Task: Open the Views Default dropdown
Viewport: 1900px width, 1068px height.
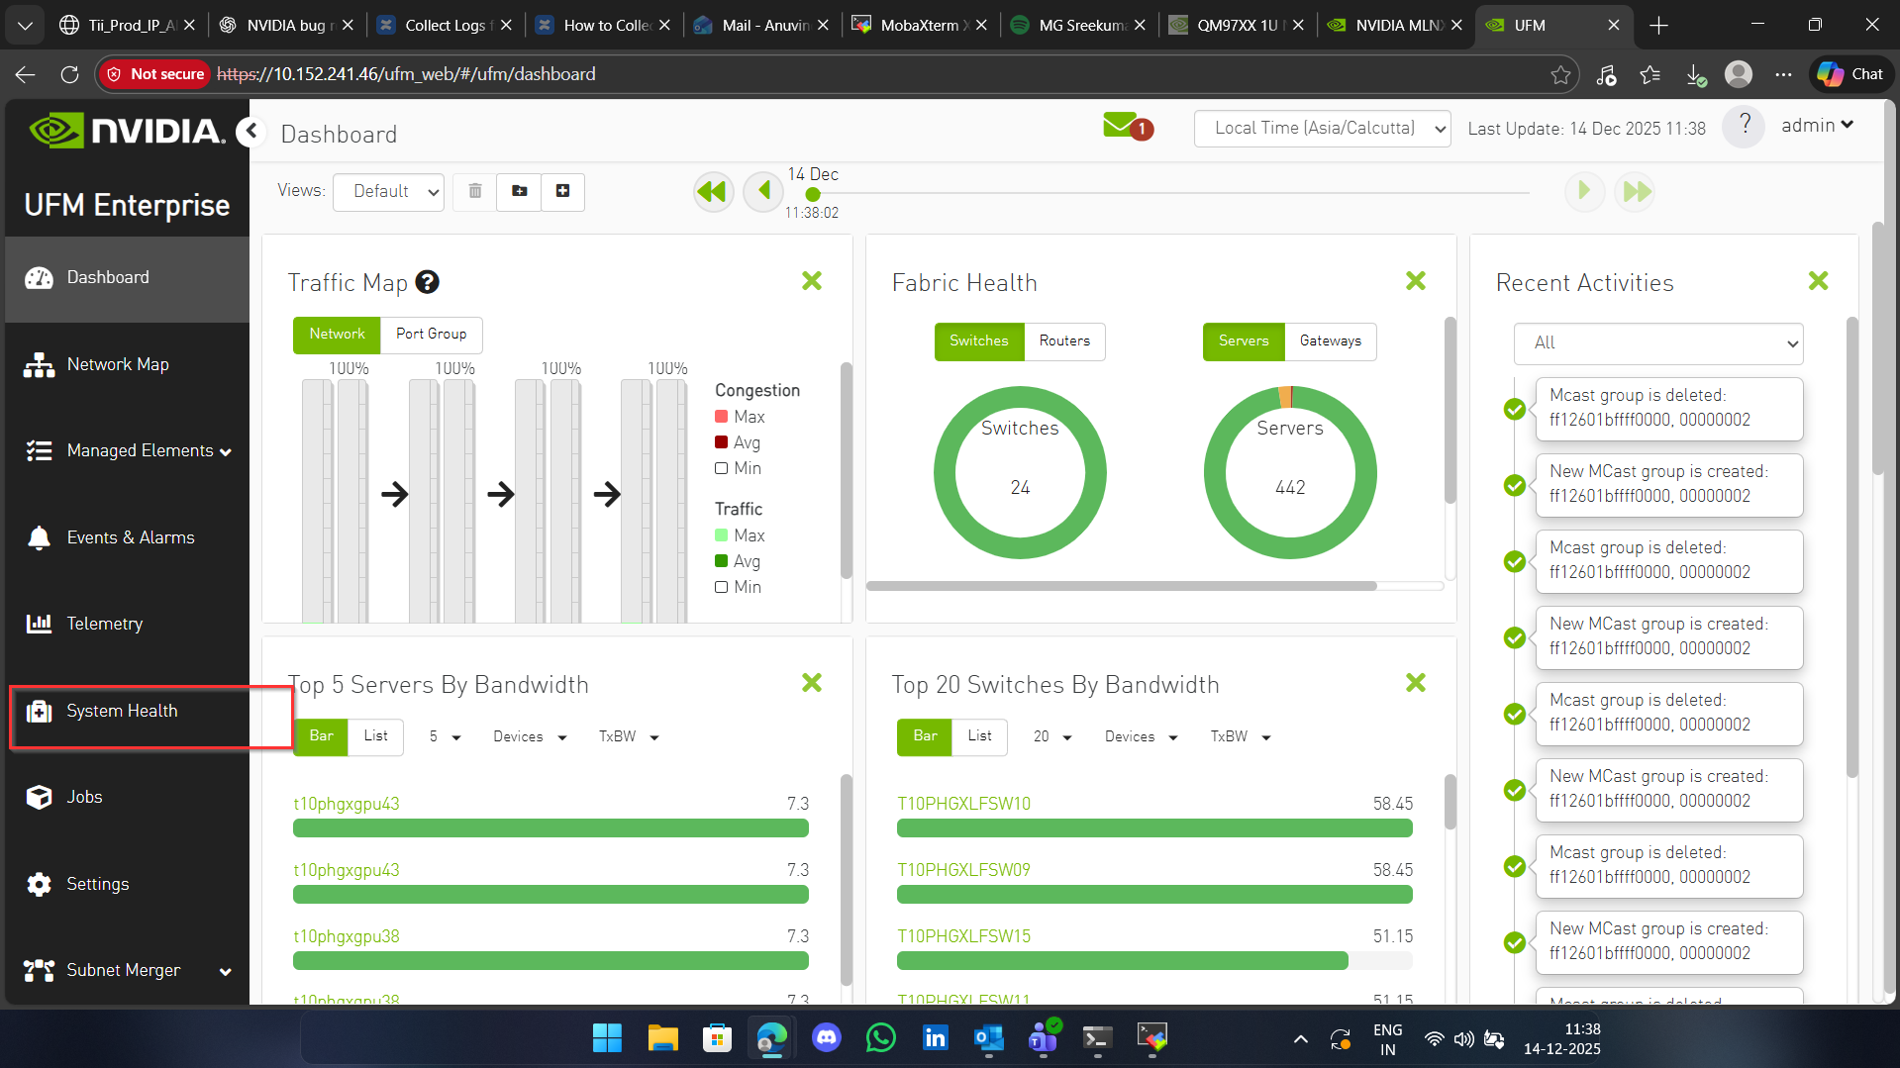Action: tap(388, 191)
